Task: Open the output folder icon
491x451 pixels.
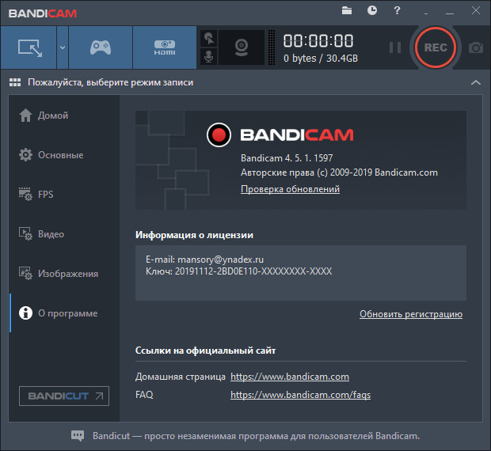Action: point(347,10)
